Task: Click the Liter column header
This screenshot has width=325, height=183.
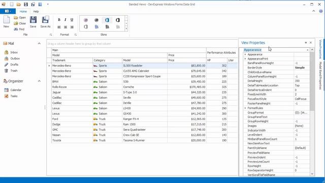Action: pyautogui.click(x=233, y=60)
